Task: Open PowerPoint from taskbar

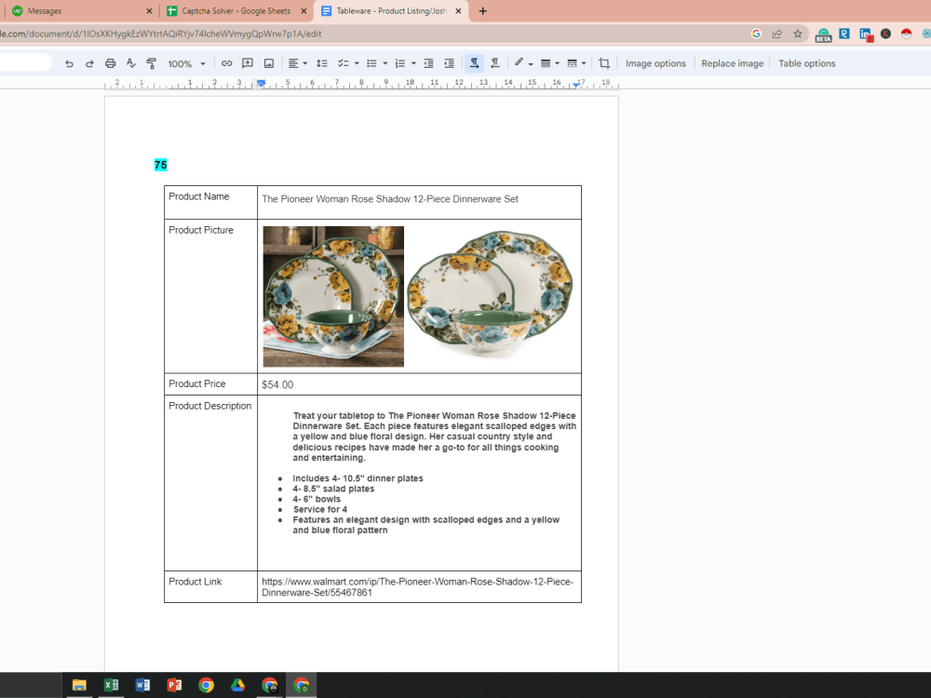Action: pyautogui.click(x=174, y=685)
